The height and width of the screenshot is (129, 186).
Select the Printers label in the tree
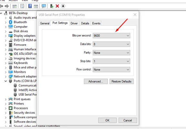click(19, 103)
